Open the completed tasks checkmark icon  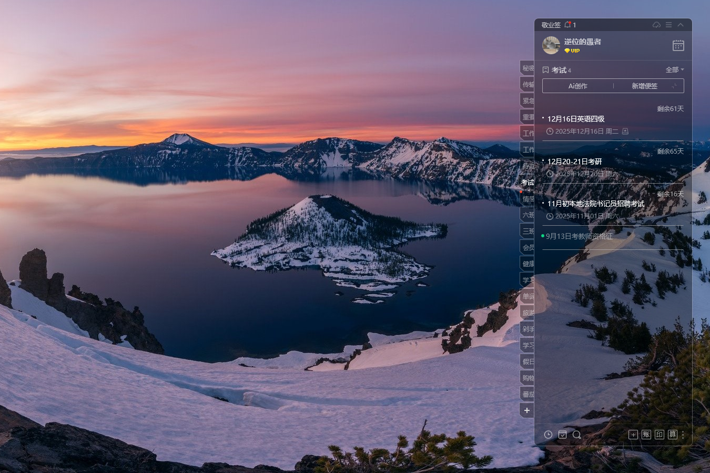point(562,435)
